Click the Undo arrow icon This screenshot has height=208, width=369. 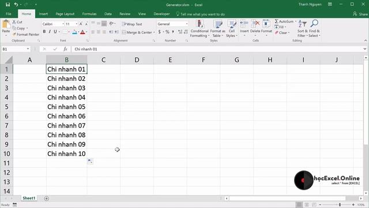[16, 5]
